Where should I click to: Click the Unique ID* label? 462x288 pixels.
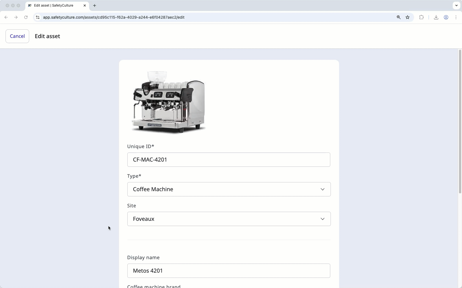click(141, 146)
